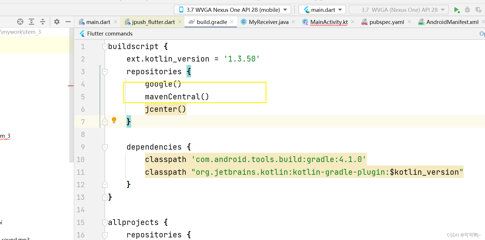Open the MainActivity.kt tab

click(329, 22)
